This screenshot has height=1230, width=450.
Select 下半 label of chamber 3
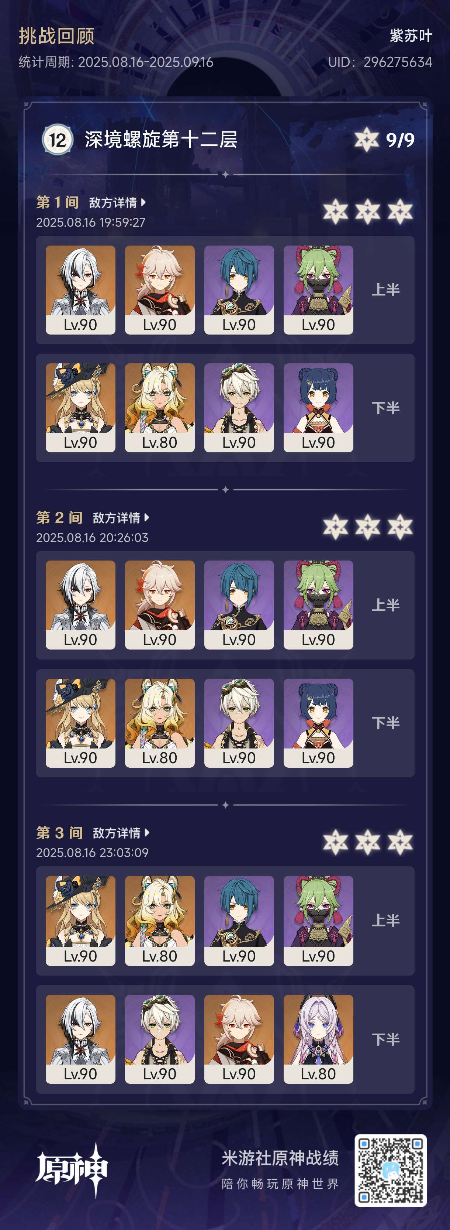click(x=385, y=1039)
